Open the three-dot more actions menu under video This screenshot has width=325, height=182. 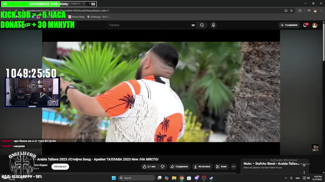click(x=233, y=167)
